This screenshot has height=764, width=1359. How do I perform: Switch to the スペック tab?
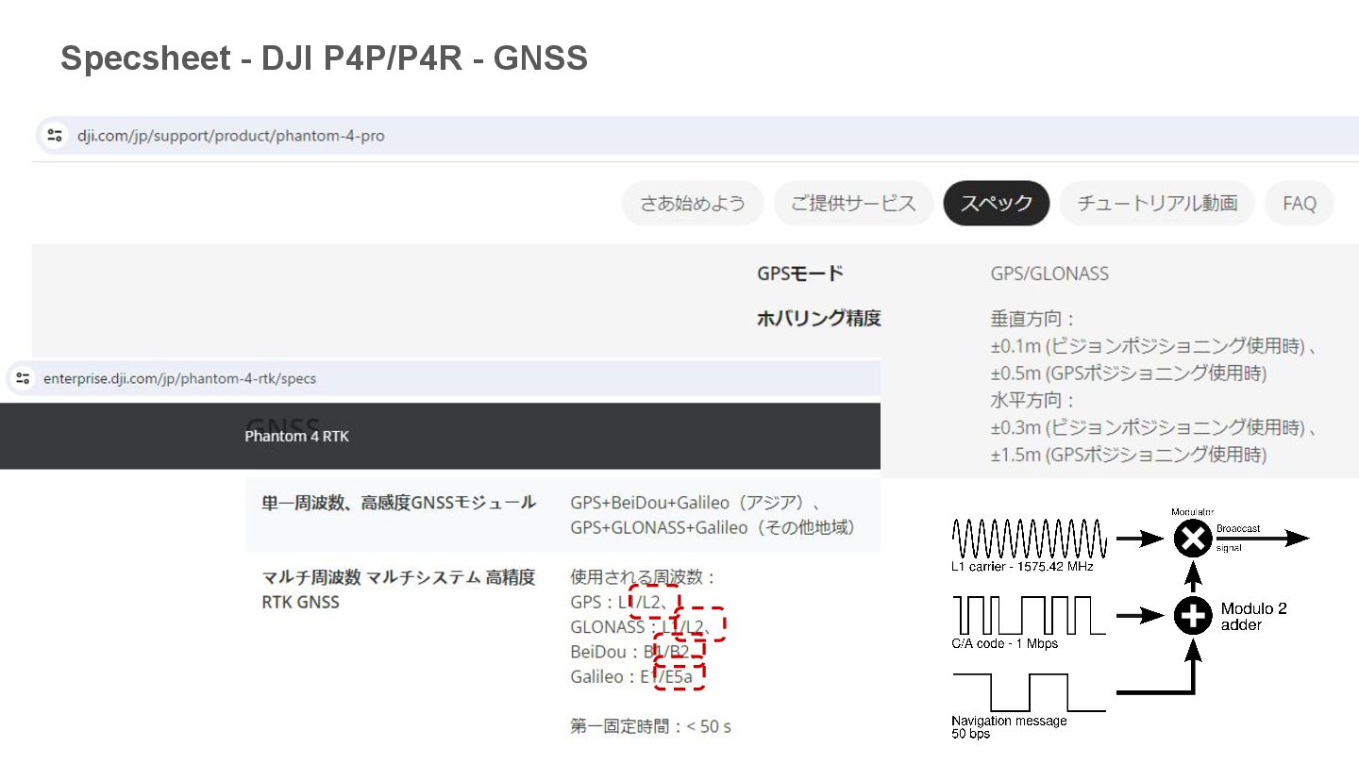coord(997,203)
